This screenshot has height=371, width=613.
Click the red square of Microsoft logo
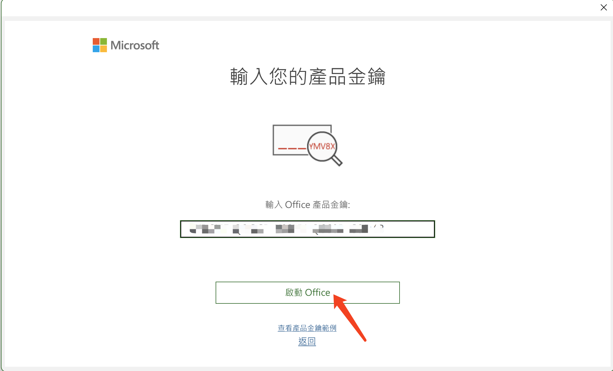(x=96, y=41)
